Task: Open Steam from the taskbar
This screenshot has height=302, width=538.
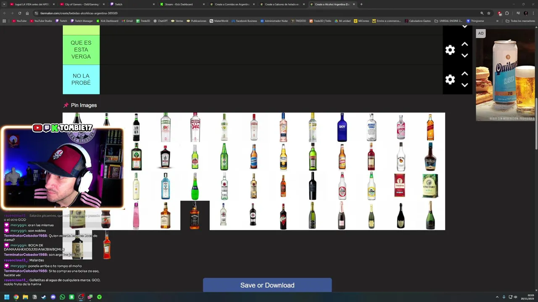Action: point(44,297)
